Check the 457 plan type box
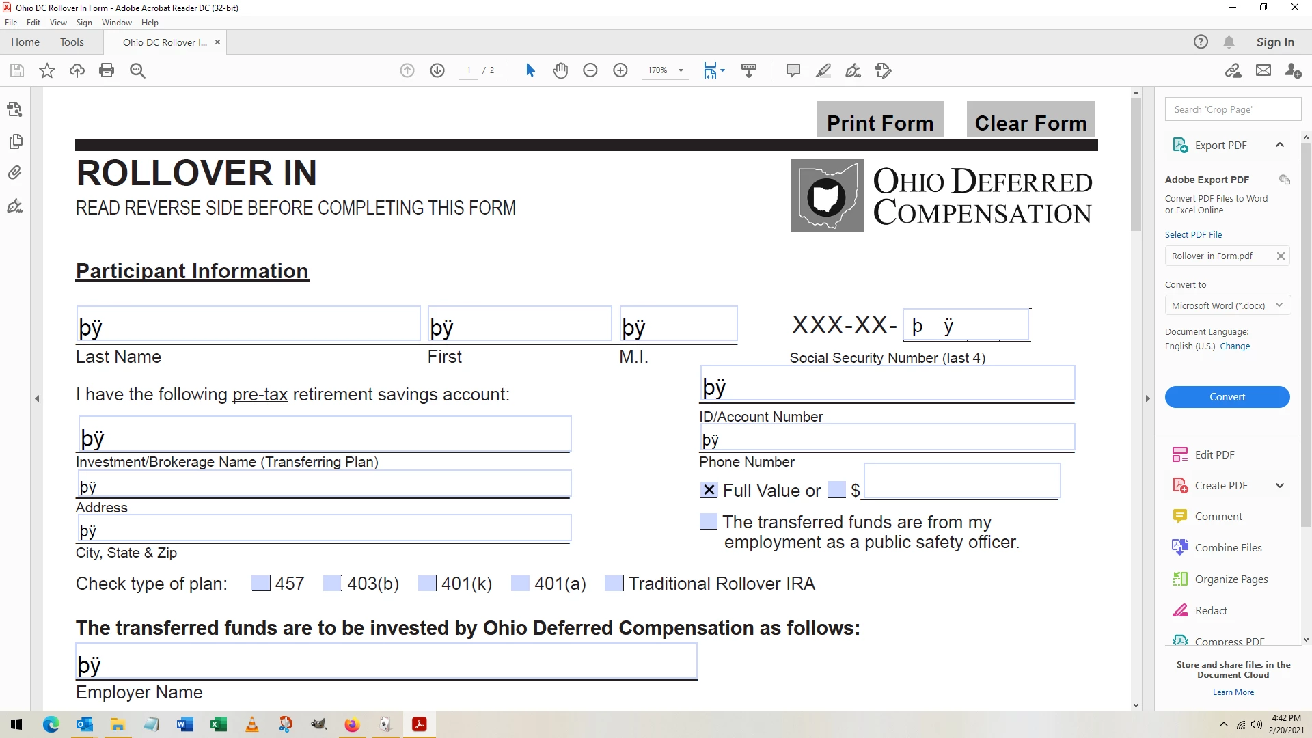 tap(260, 584)
